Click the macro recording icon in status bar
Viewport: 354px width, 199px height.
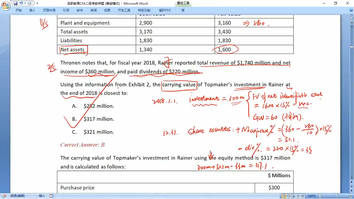[51, 196]
